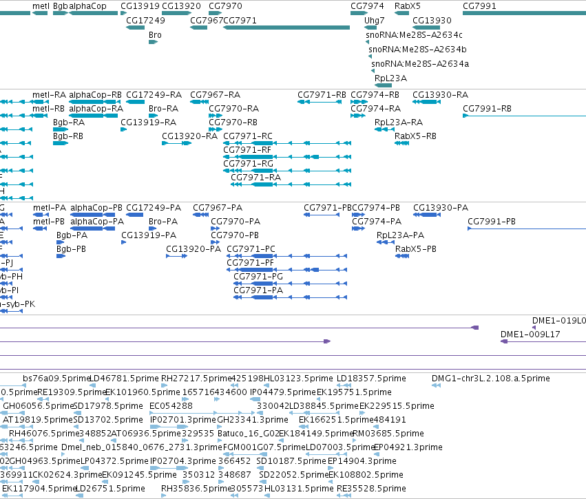The image size is (586, 499).
Task: Select transcript CG7991-RB
Action: click(x=524, y=116)
